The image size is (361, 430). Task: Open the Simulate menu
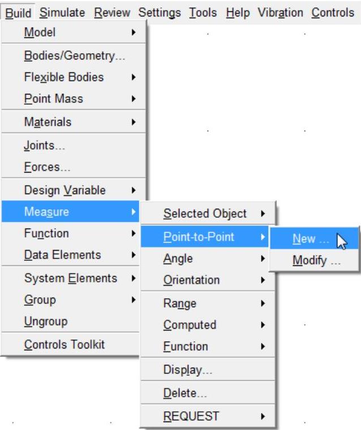coord(62,12)
